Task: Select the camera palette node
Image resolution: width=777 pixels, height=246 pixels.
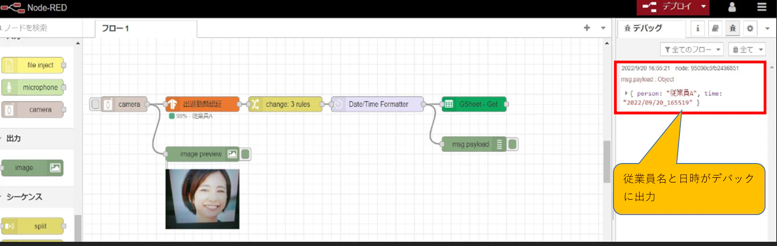Action: tap(33, 110)
